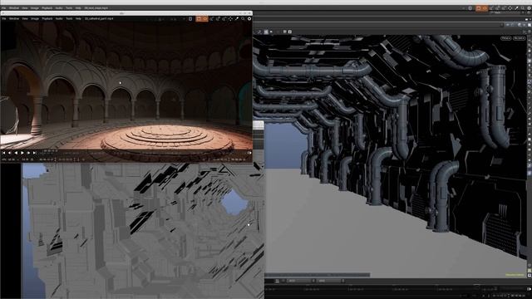Viewport: 532px width, 299px height.
Task: Open Window menu in cathedral video player
Action: pos(14,18)
